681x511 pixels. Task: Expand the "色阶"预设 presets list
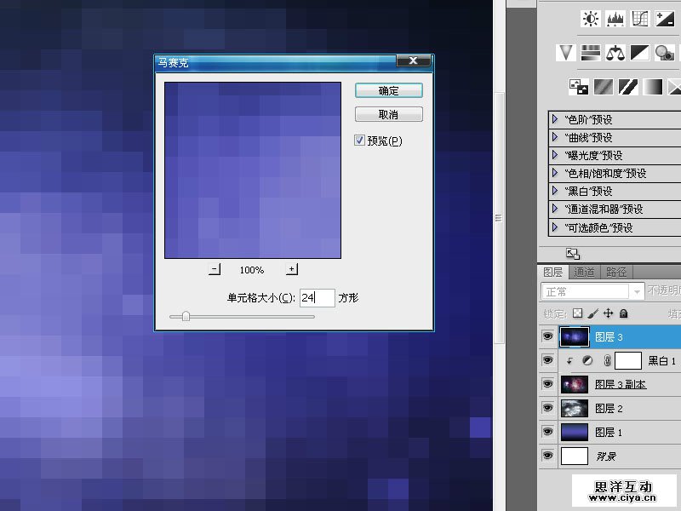click(556, 119)
